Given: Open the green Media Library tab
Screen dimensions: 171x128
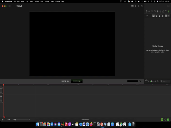Looking at the screenshot, I should click(169, 11).
